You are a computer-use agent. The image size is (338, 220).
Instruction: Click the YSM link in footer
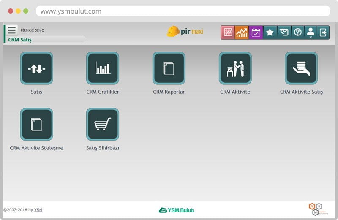pyautogui.click(x=38, y=210)
